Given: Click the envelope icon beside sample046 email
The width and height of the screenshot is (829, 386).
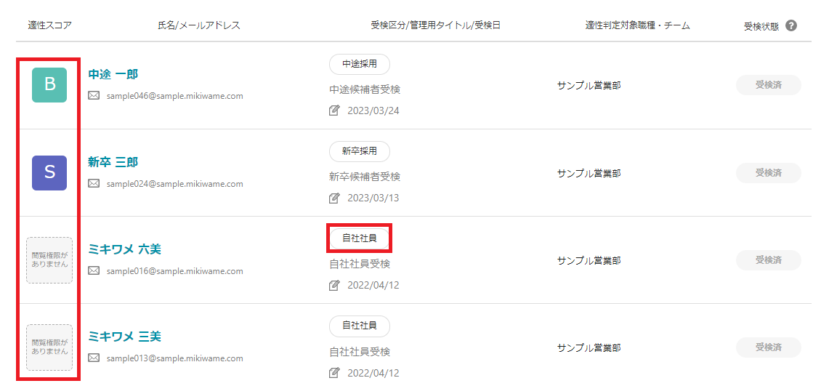Looking at the screenshot, I should point(94,96).
